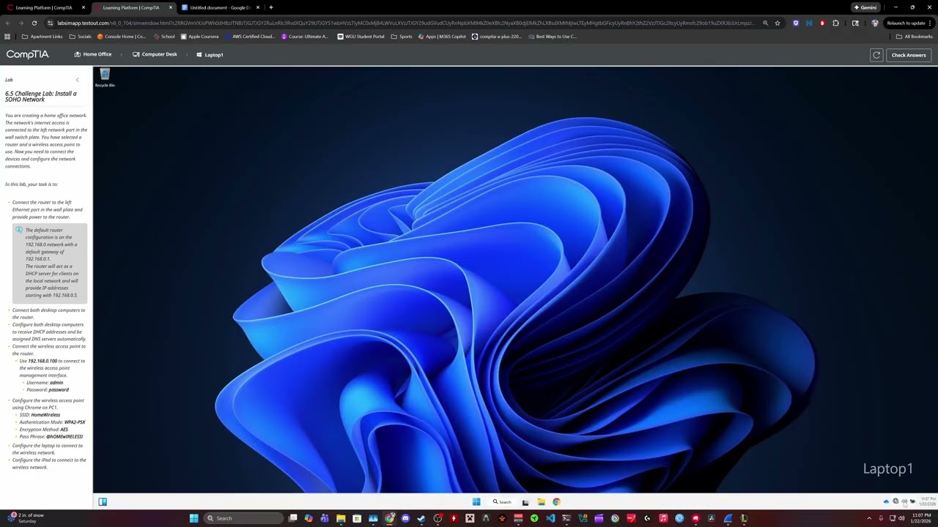Open the Console Home bookmark

click(x=122, y=37)
